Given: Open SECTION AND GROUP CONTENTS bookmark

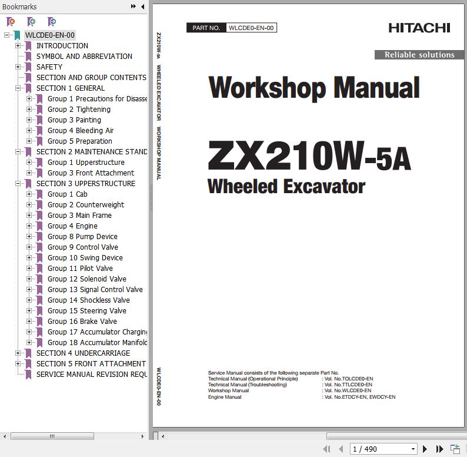Looking at the screenshot, I should pos(91,78).
